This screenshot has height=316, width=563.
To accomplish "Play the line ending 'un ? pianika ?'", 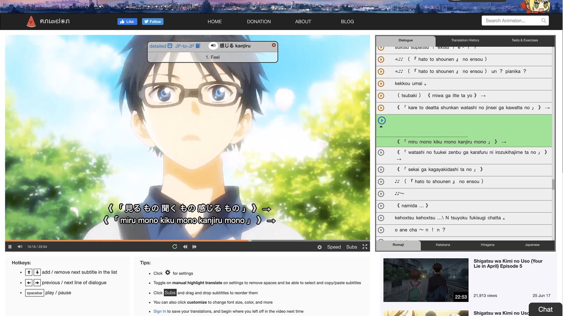I will (x=381, y=72).
